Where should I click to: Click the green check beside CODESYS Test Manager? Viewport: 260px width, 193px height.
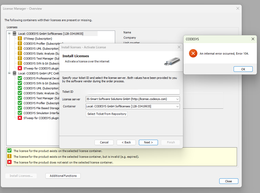(x=20, y=98)
